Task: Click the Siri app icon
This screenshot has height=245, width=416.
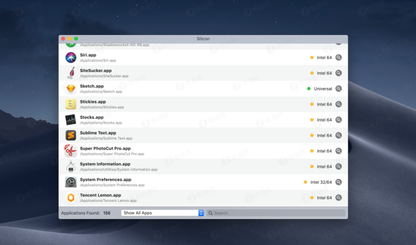Action: pyautogui.click(x=71, y=57)
